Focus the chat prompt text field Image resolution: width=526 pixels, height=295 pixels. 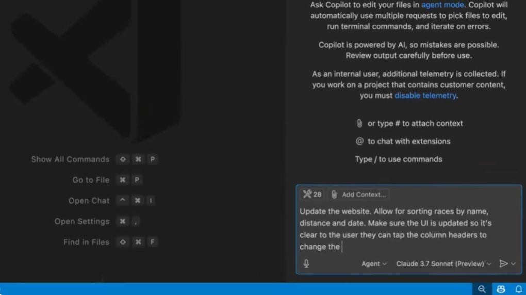click(x=408, y=229)
